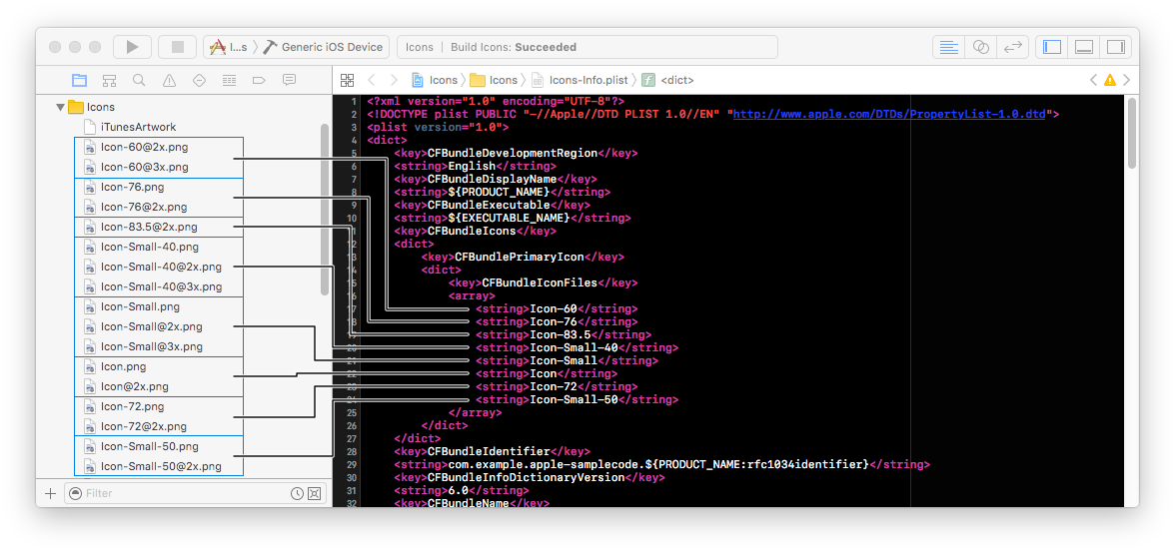Toggle the left navigator panel
This screenshot has width=1175, height=551.
1051,47
